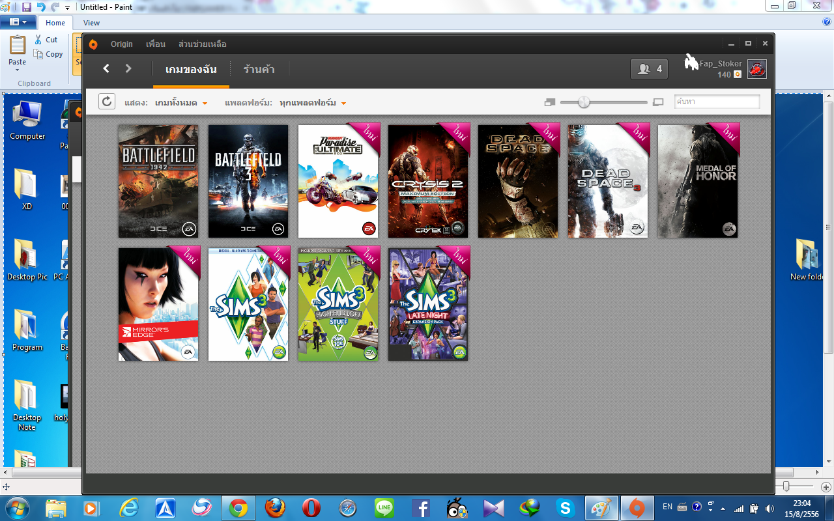
Task: Switch to the ร้านค้า store tab
Action: tap(259, 69)
